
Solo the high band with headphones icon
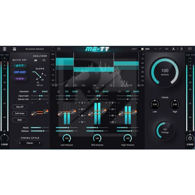coord(119,92)
